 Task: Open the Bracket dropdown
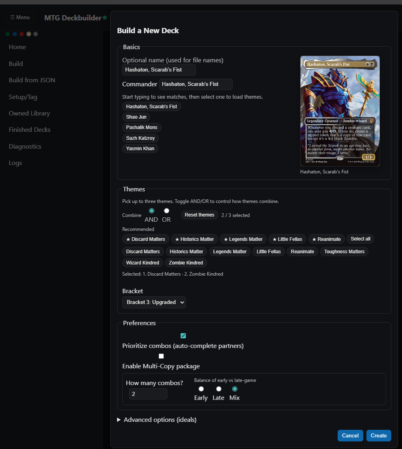154,302
